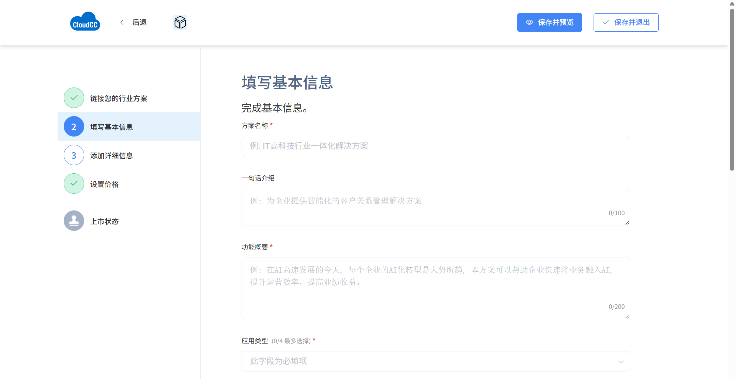The width and height of the screenshot is (736, 379).
Task: Click the back chevron arrow icon
Action: point(122,22)
